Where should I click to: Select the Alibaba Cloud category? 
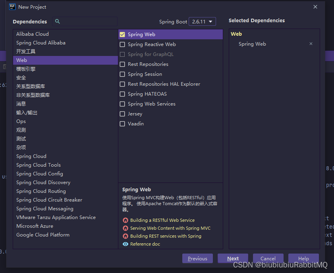(x=66, y=34)
